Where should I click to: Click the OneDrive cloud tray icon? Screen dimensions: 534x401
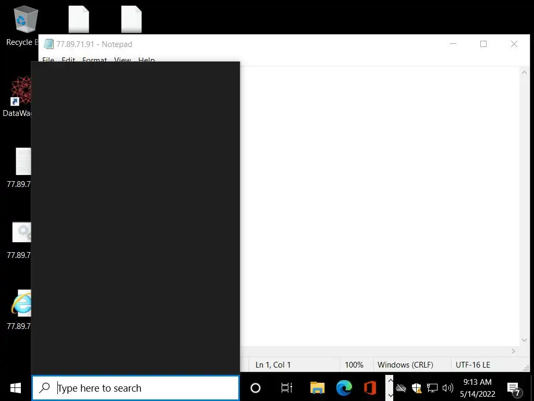(x=401, y=388)
